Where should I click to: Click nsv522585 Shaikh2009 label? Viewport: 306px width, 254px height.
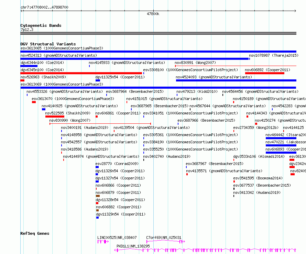click(x=68, y=113)
